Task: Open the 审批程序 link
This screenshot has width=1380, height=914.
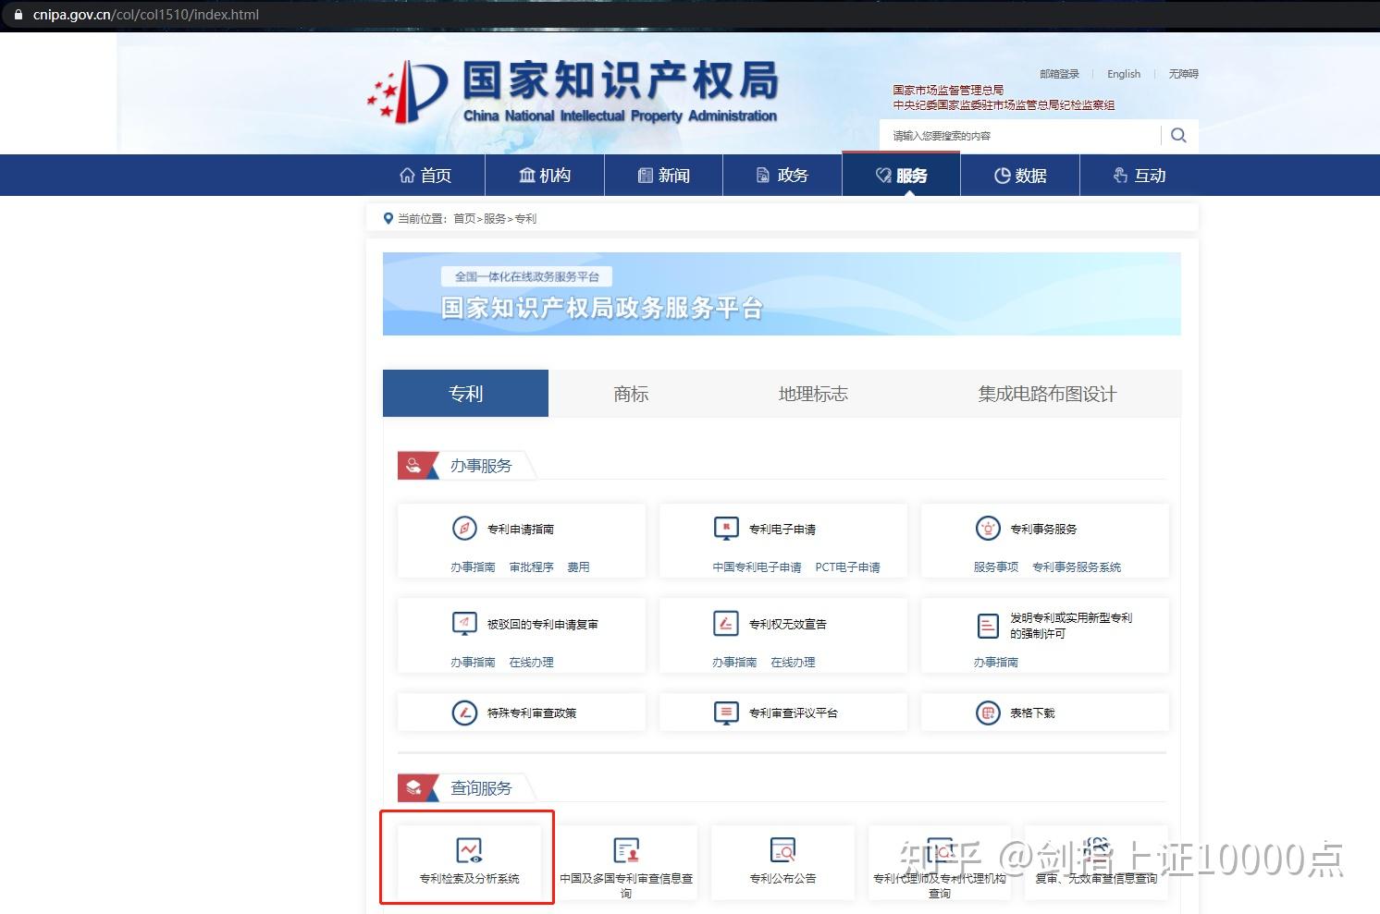Action: [531, 567]
